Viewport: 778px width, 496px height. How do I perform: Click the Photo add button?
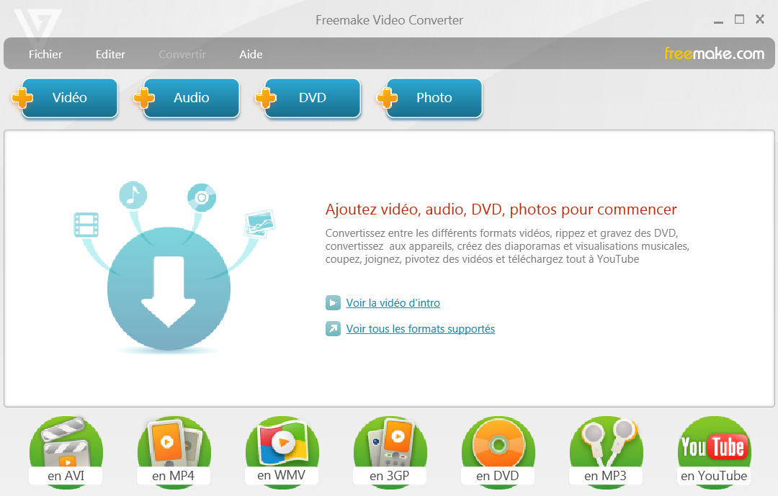tap(429, 98)
